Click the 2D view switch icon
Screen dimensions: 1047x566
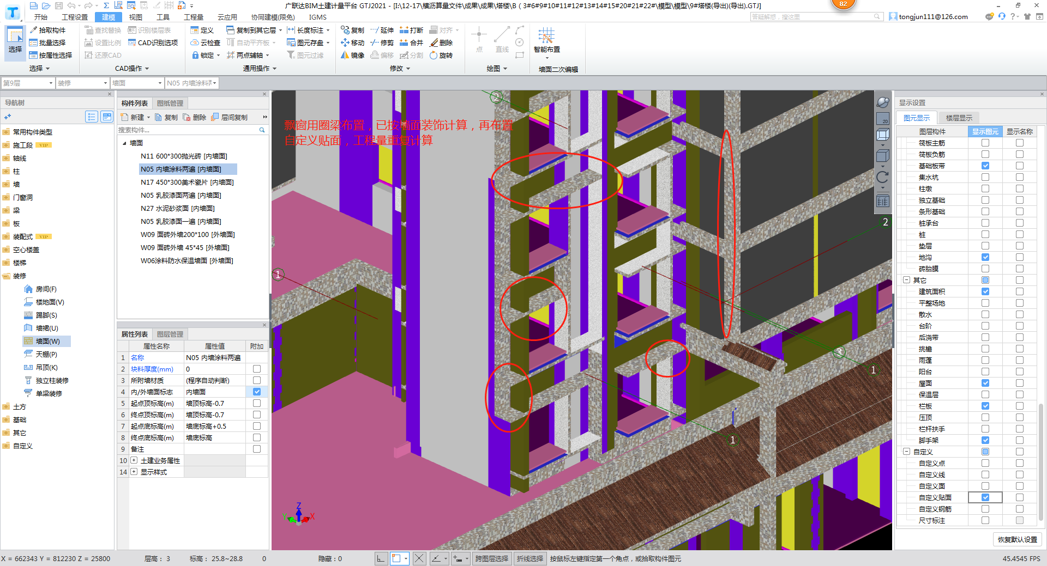(x=883, y=119)
